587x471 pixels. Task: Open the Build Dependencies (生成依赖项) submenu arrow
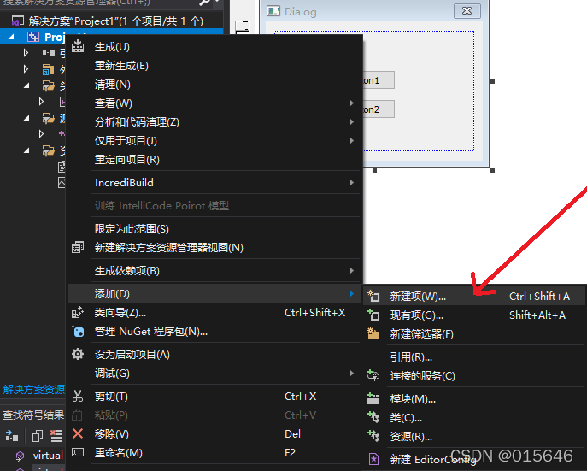(x=351, y=270)
